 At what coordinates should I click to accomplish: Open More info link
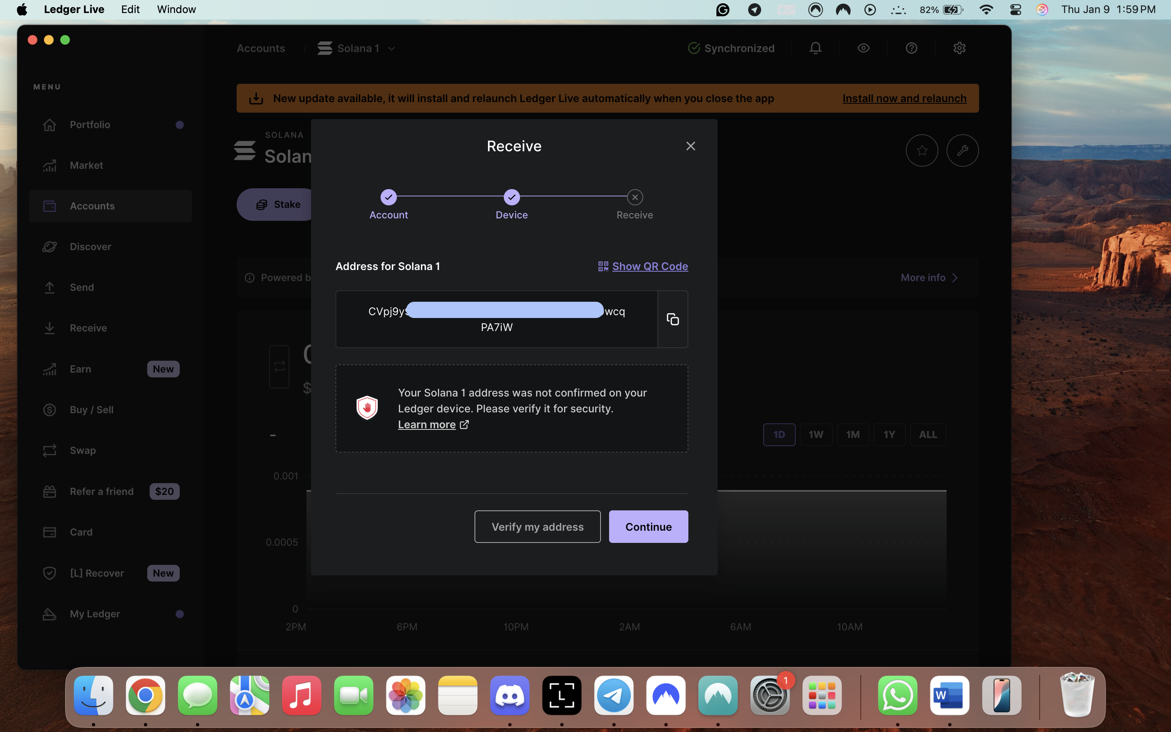(x=929, y=277)
